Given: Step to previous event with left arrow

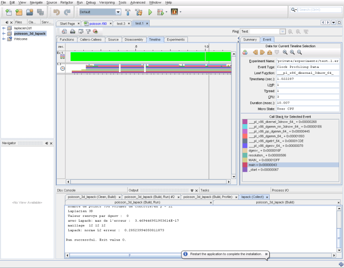Looking at the screenshot, I should coord(255,52).
